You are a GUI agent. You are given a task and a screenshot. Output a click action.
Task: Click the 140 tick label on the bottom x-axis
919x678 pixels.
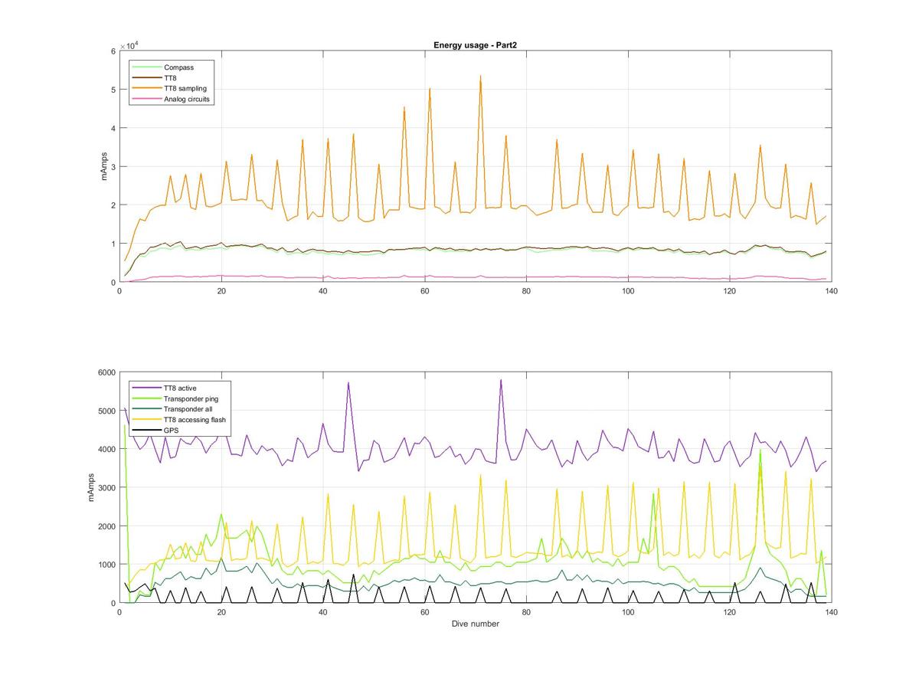[x=831, y=612]
